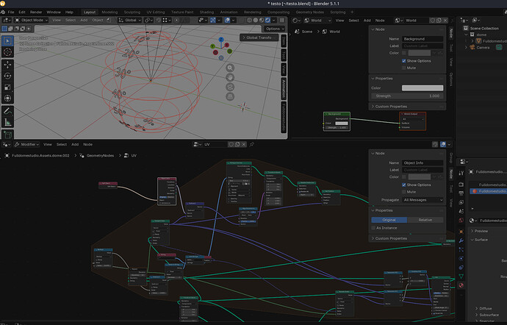Select the Move tool in viewport toolbar
The width and height of the screenshot is (507, 325).
(x=8, y=65)
